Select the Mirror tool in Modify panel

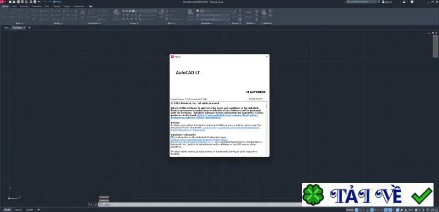coord(55,15)
